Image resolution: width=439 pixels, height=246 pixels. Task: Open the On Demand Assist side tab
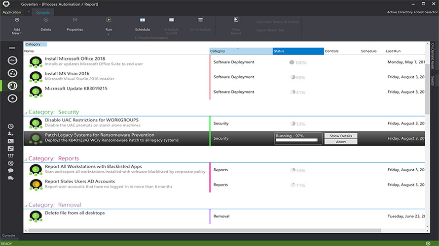pos(433,57)
